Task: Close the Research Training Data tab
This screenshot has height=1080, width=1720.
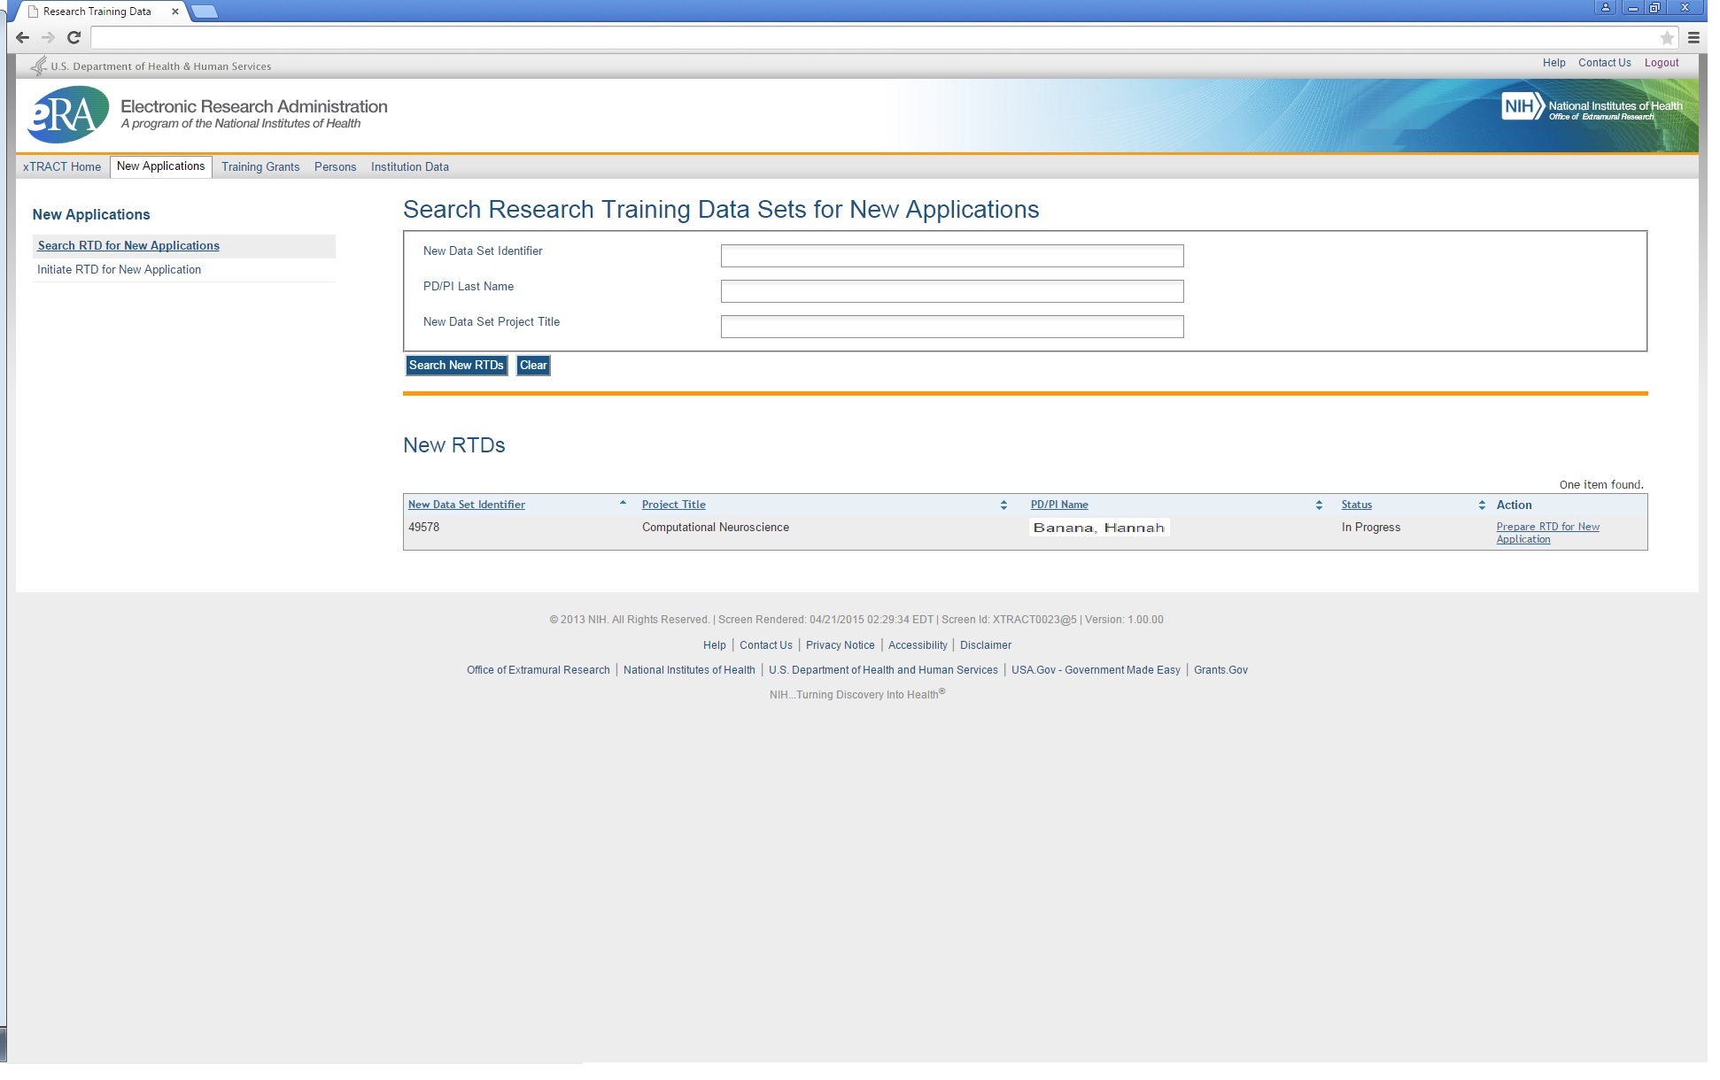Action: click(x=174, y=12)
